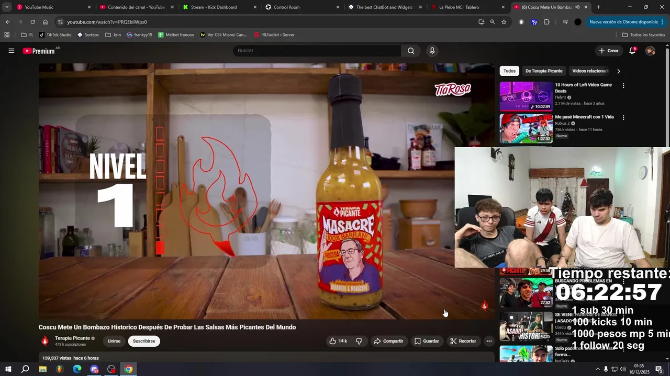Switch to La Plebe MC Tablero tab
The width and height of the screenshot is (670, 376).
pyautogui.click(x=468, y=7)
